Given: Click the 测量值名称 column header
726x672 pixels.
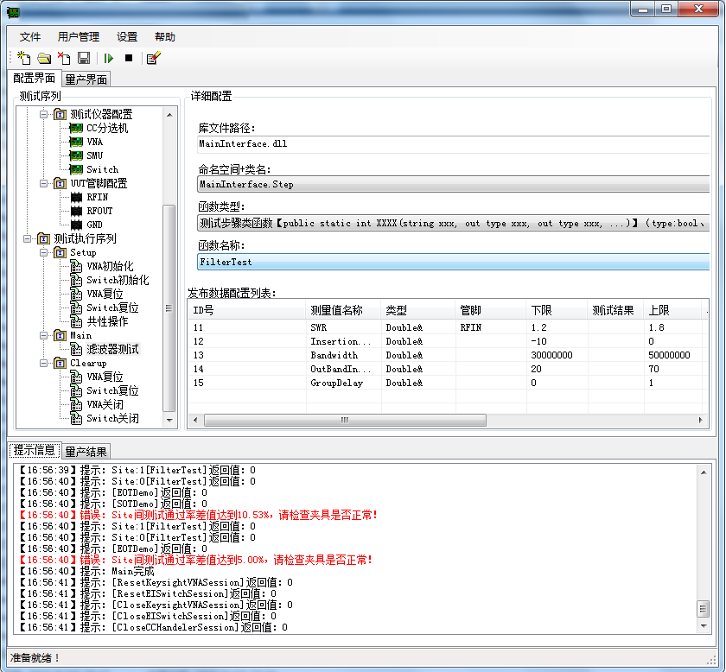Looking at the screenshot, I should [337, 310].
